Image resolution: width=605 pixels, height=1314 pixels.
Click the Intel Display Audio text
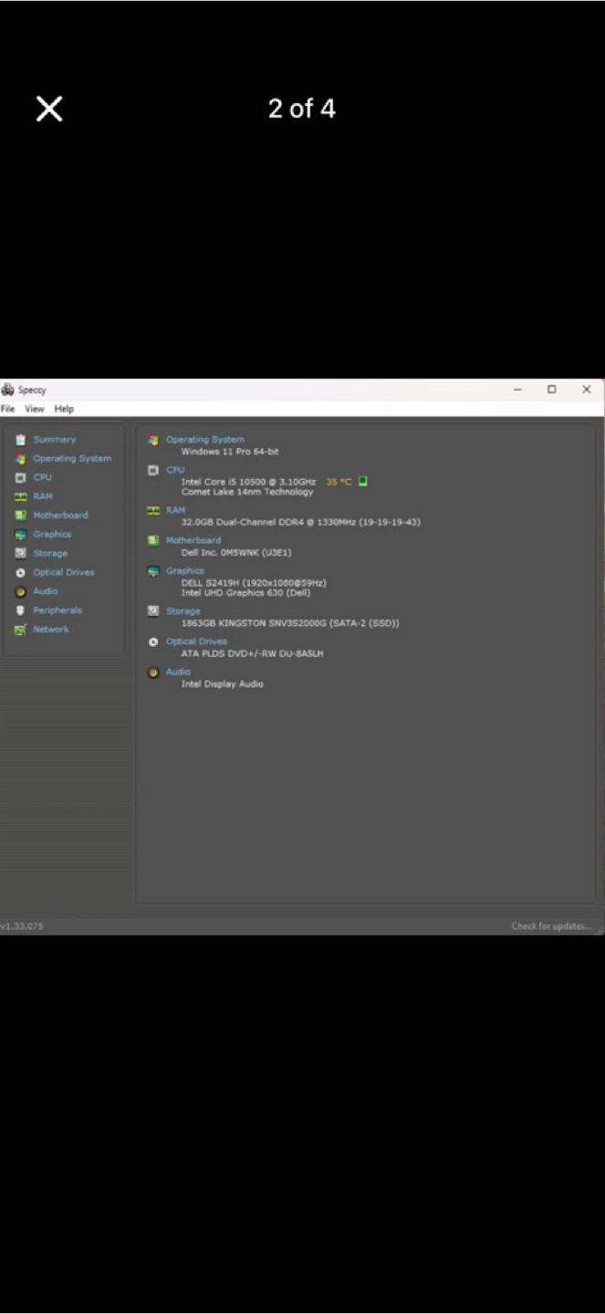(222, 683)
